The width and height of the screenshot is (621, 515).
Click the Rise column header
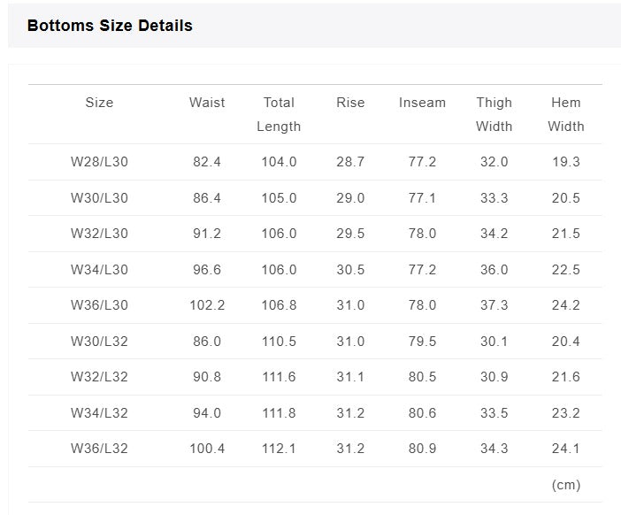[350, 103]
